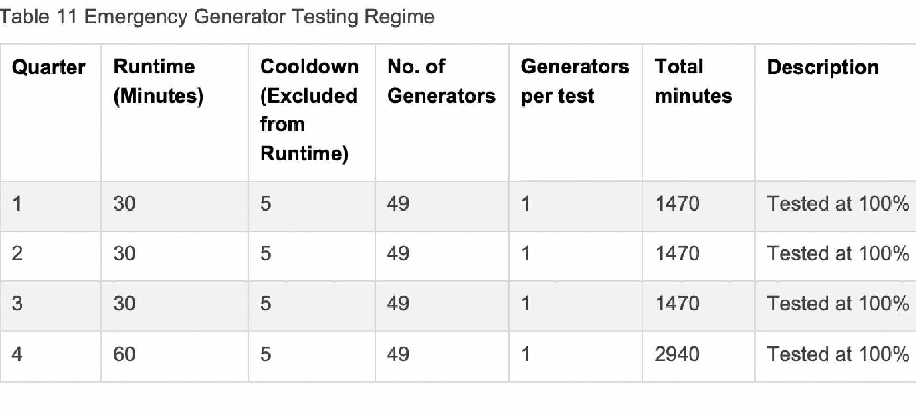This screenshot has width=916, height=409.
Task: Click the table title "Table 11 Emergency Generator Testing Regime"
Action: point(217,17)
